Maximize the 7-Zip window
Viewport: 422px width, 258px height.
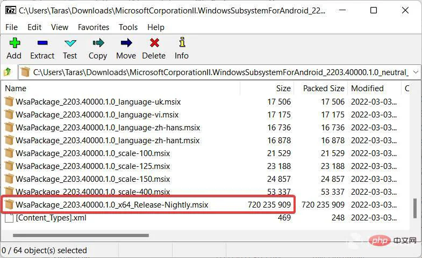point(374,11)
